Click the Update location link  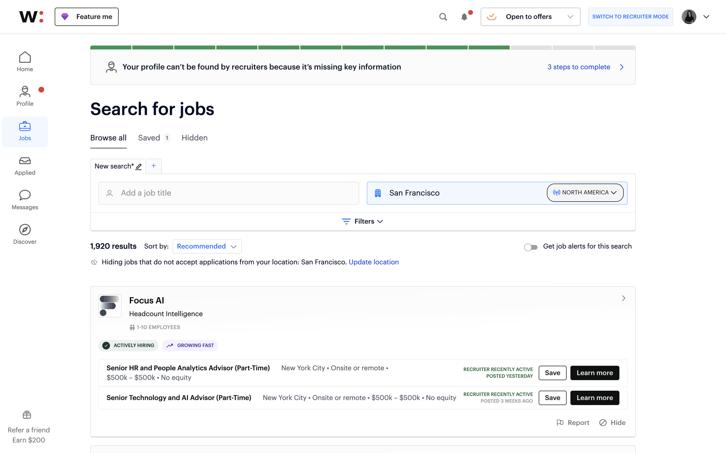[x=374, y=262]
